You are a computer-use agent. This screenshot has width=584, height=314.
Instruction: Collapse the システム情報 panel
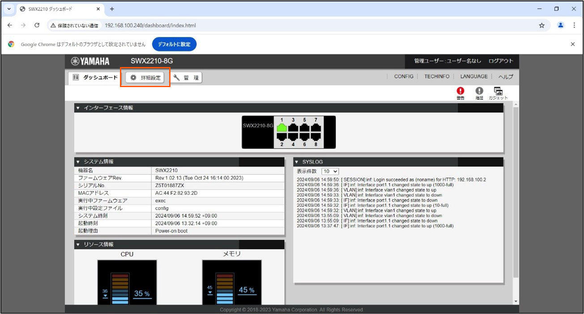coord(78,162)
